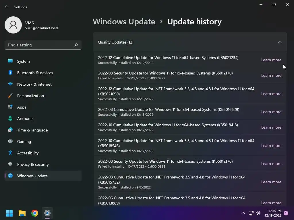The image size is (294, 220).
Task: Learn more about KB5016629
Action: point(271,112)
